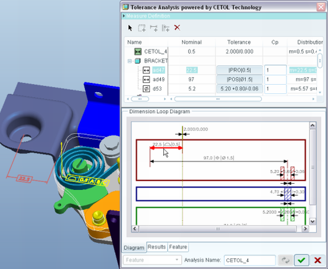Click the Name column horizontal scrollbar thumb
The height and width of the screenshot is (269, 328).
(140, 99)
